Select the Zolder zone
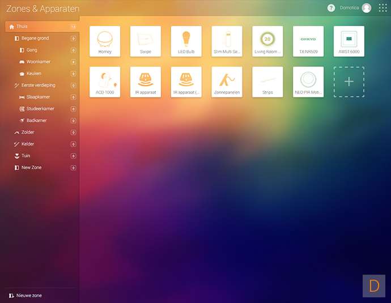 pos(45,133)
